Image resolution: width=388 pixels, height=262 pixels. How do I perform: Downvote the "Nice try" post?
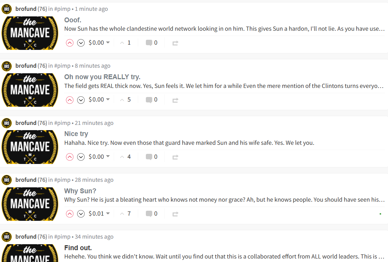(x=81, y=157)
